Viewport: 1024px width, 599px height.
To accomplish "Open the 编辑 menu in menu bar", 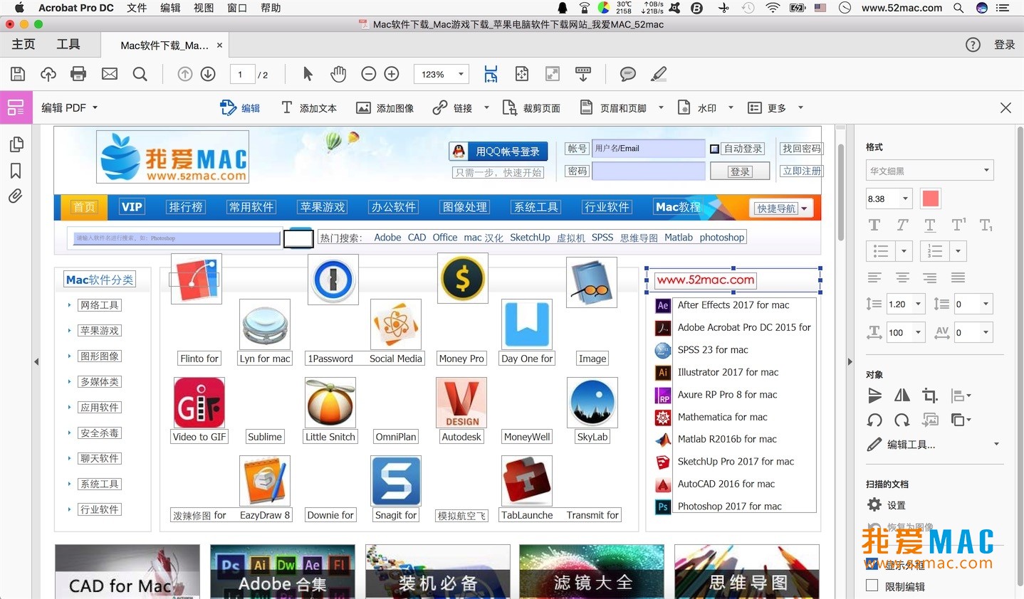I will (170, 8).
